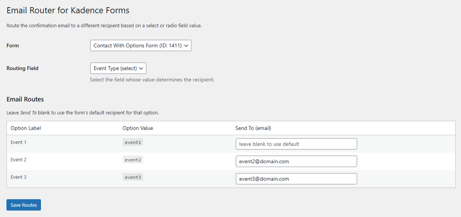
Task: Save the email routes
Action: [23, 205]
